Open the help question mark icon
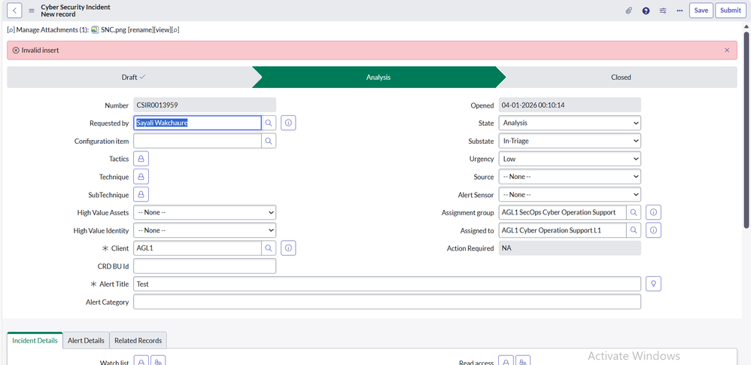 pyautogui.click(x=646, y=11)
